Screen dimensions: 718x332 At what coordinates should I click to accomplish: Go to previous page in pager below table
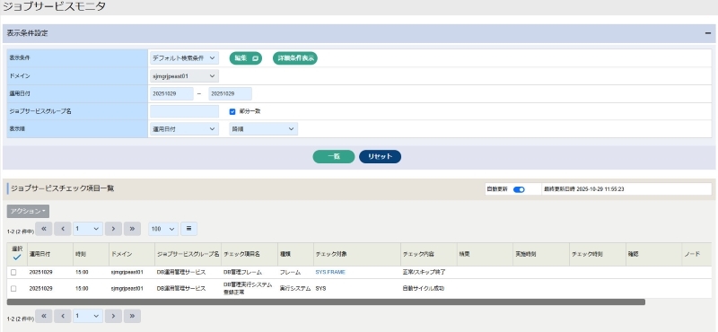point(62,316)
